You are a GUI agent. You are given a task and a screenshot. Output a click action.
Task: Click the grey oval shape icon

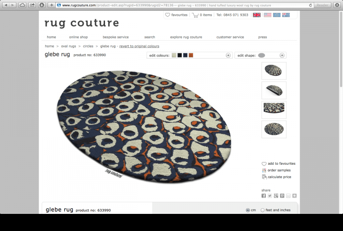[x=262, y=55]
